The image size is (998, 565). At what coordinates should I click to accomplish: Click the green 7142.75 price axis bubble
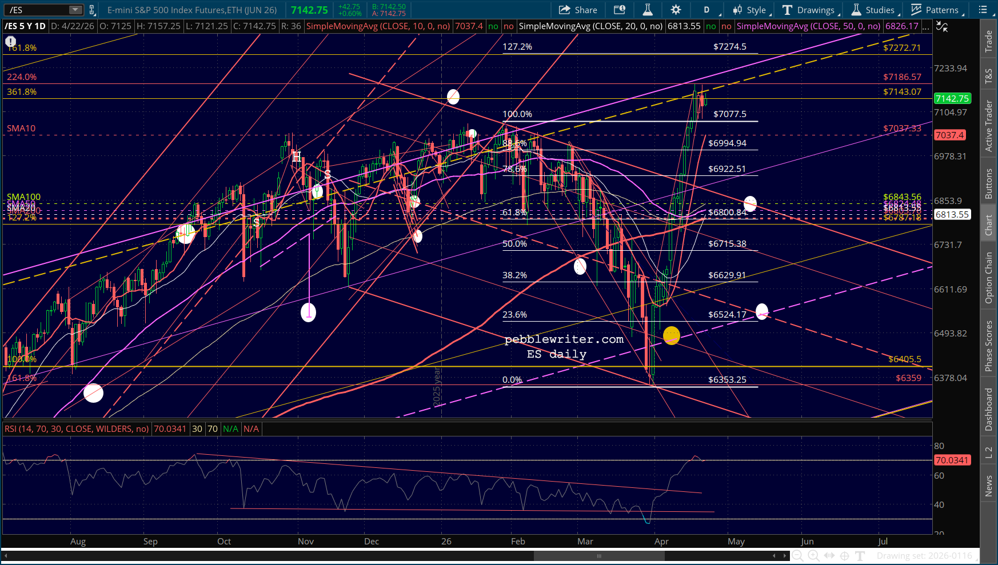point(952,98)
